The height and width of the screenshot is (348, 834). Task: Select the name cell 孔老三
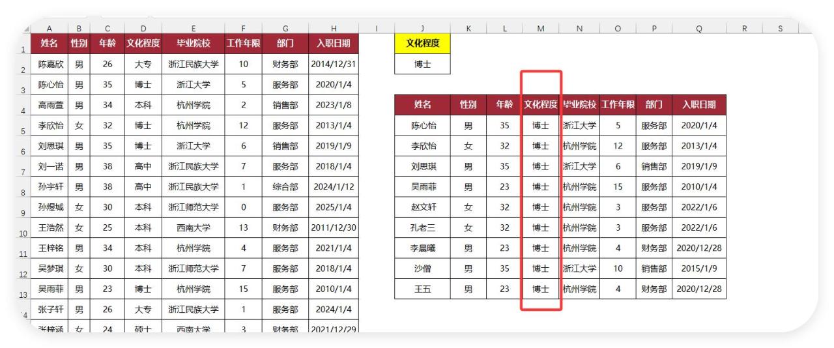(422, 227)
